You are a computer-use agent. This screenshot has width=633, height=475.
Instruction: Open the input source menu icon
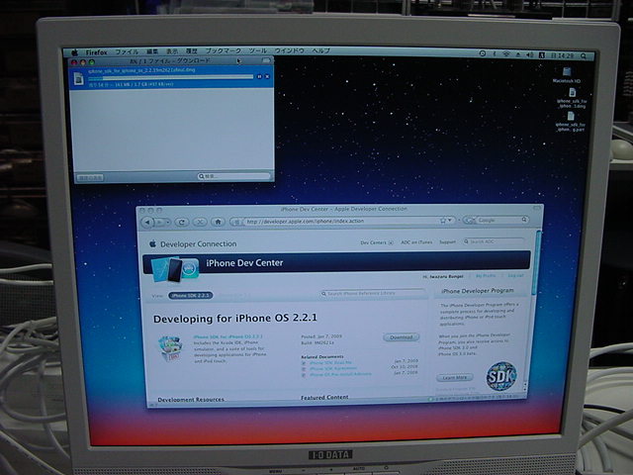click(542, 55)
